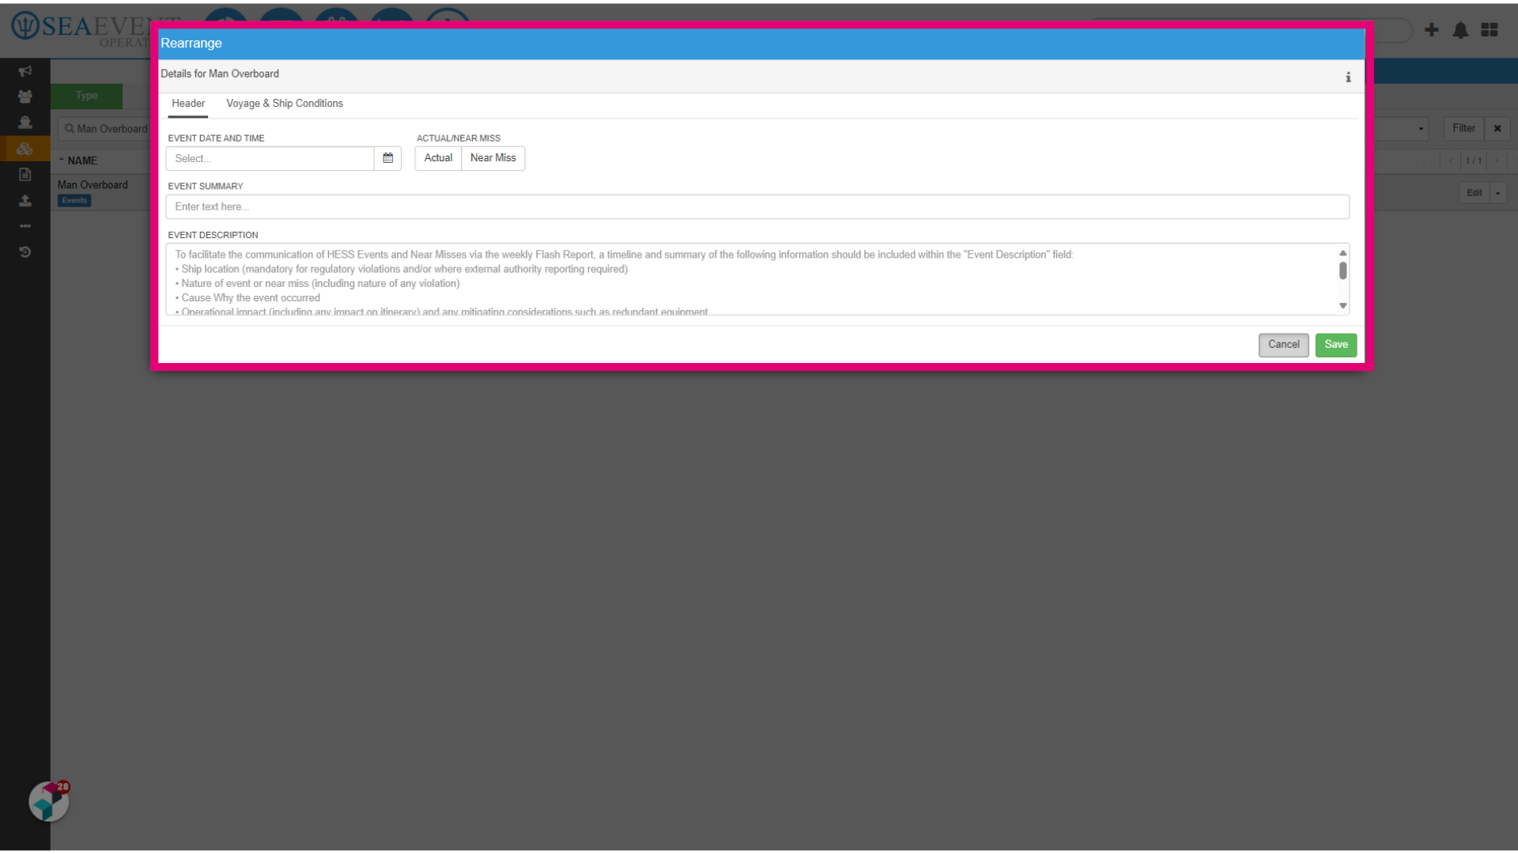Open the history sidebar icon

(25, 252)
